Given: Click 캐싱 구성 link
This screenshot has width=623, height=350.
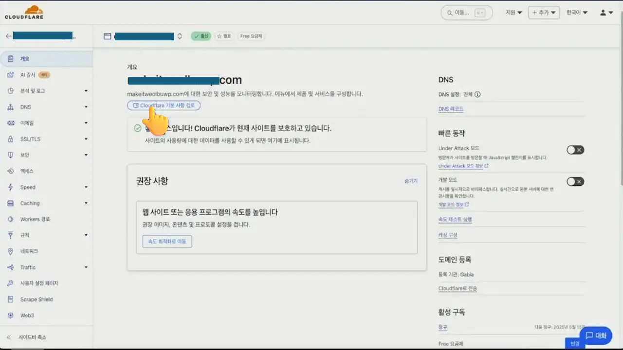Looking at the screenshot, I should (x=448, y=235).
